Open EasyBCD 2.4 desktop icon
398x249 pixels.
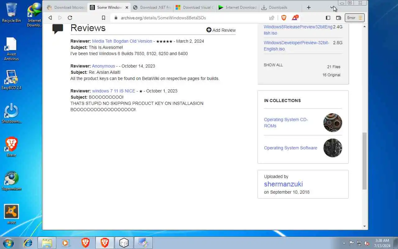(x=12, y=80)
